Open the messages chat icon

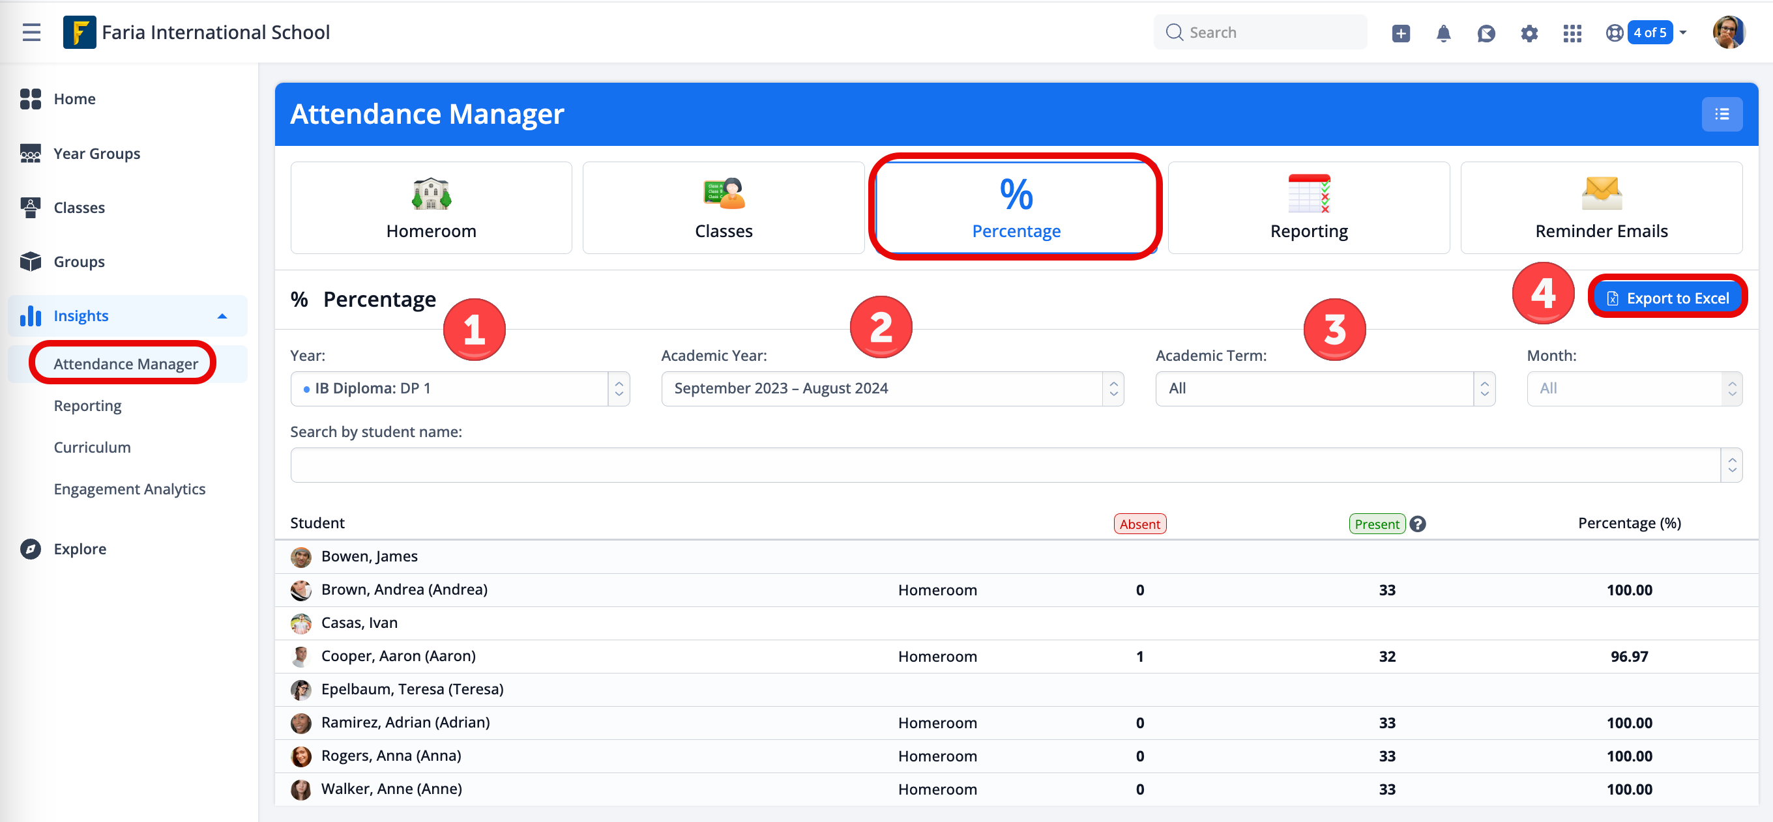click(1486, 33)
